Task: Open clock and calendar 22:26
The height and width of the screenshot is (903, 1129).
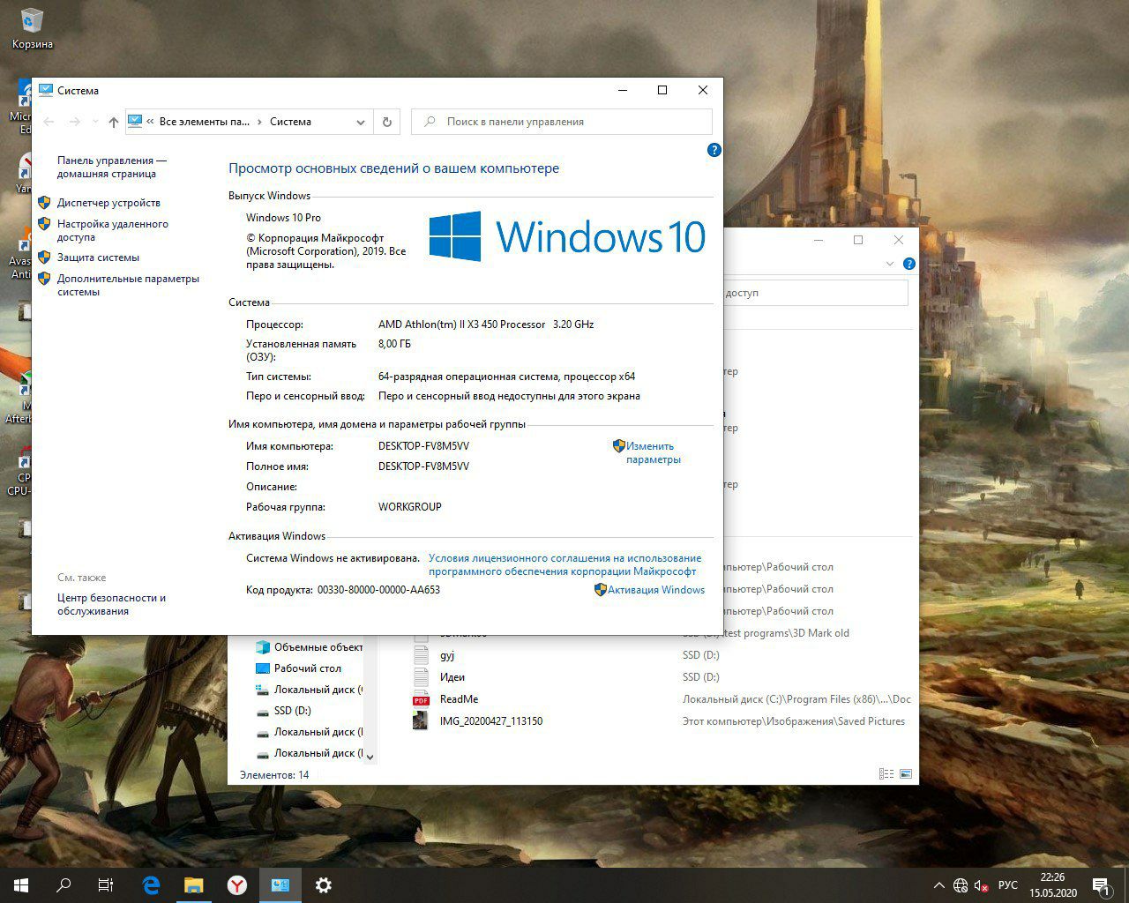Action: [x=1052, y=885]
